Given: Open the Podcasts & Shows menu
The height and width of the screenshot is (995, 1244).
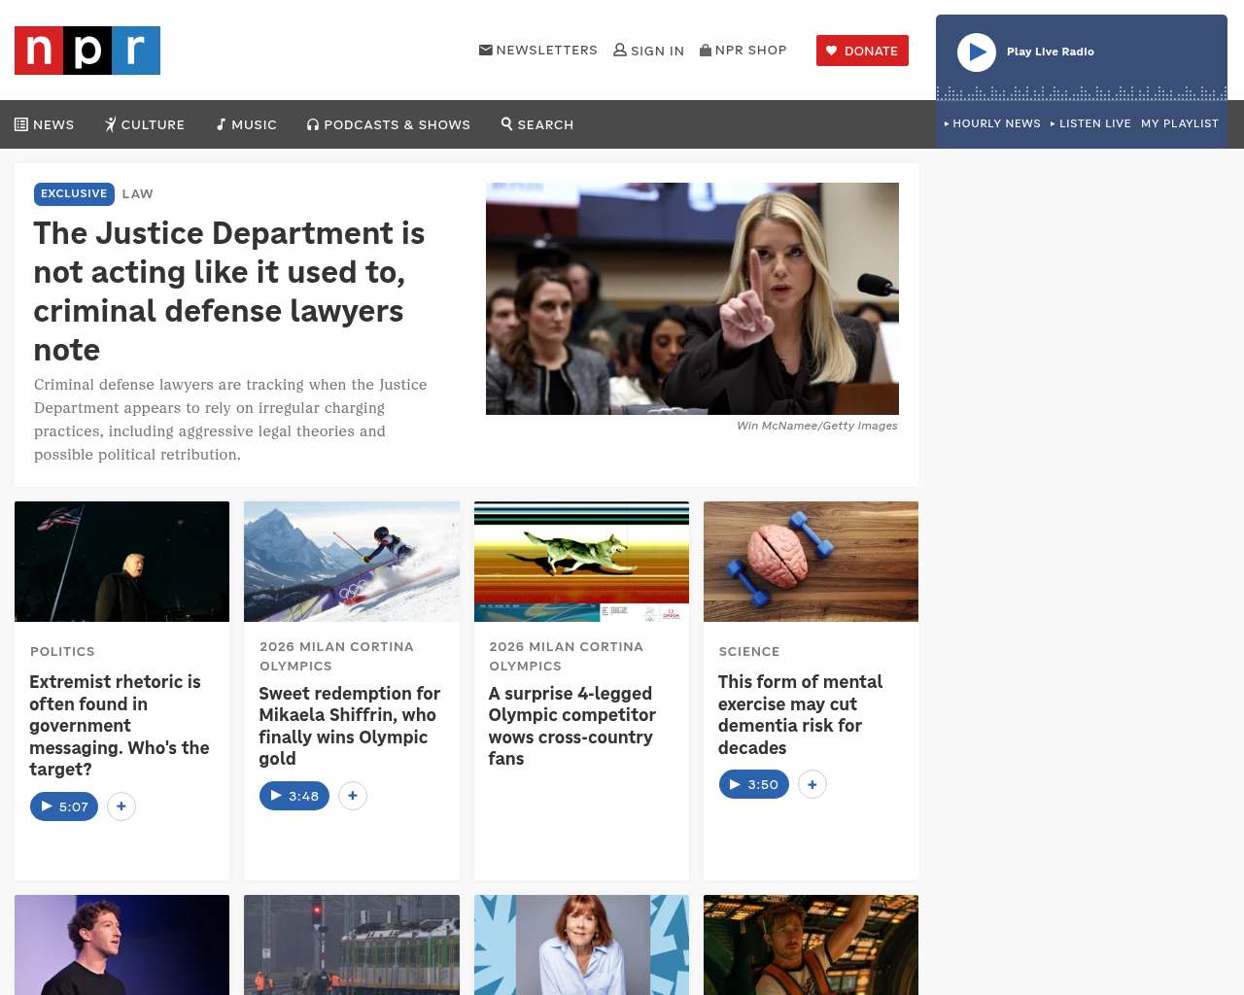Looking at the screenshot, I should coord(389,124).
